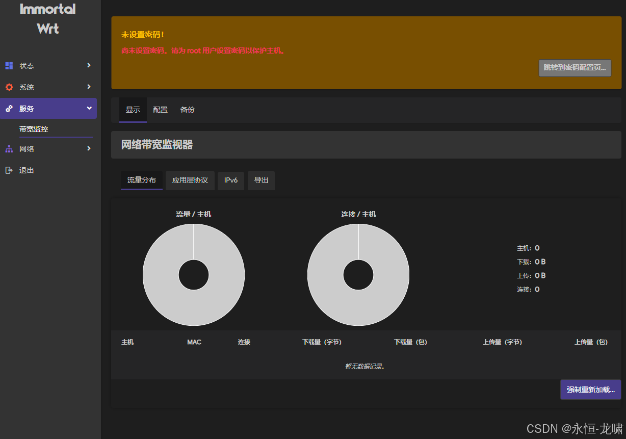Click the 连接 / 主机 chart title
This screenshot has height=439, width=626.
[358, 214]
